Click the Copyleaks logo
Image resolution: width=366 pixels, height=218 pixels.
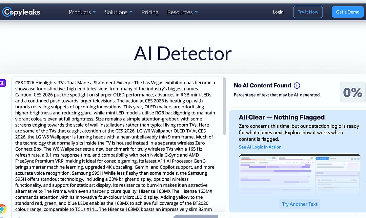[x=21, y=12]
